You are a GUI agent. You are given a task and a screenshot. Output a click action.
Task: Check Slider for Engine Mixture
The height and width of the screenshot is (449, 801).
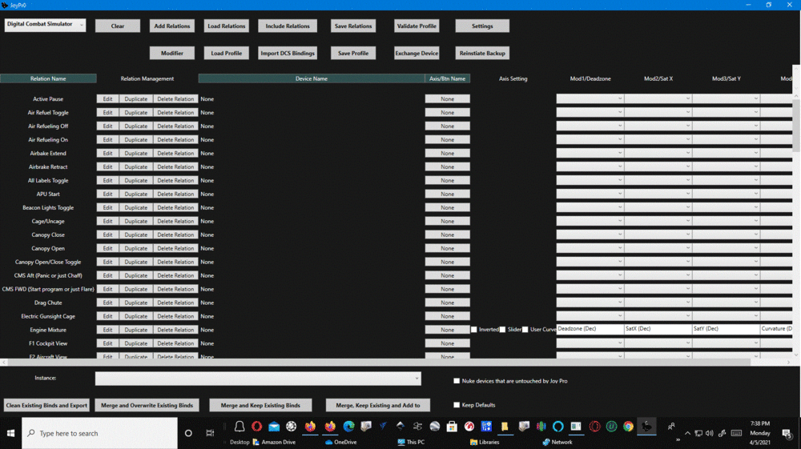[x=503, y=330]
